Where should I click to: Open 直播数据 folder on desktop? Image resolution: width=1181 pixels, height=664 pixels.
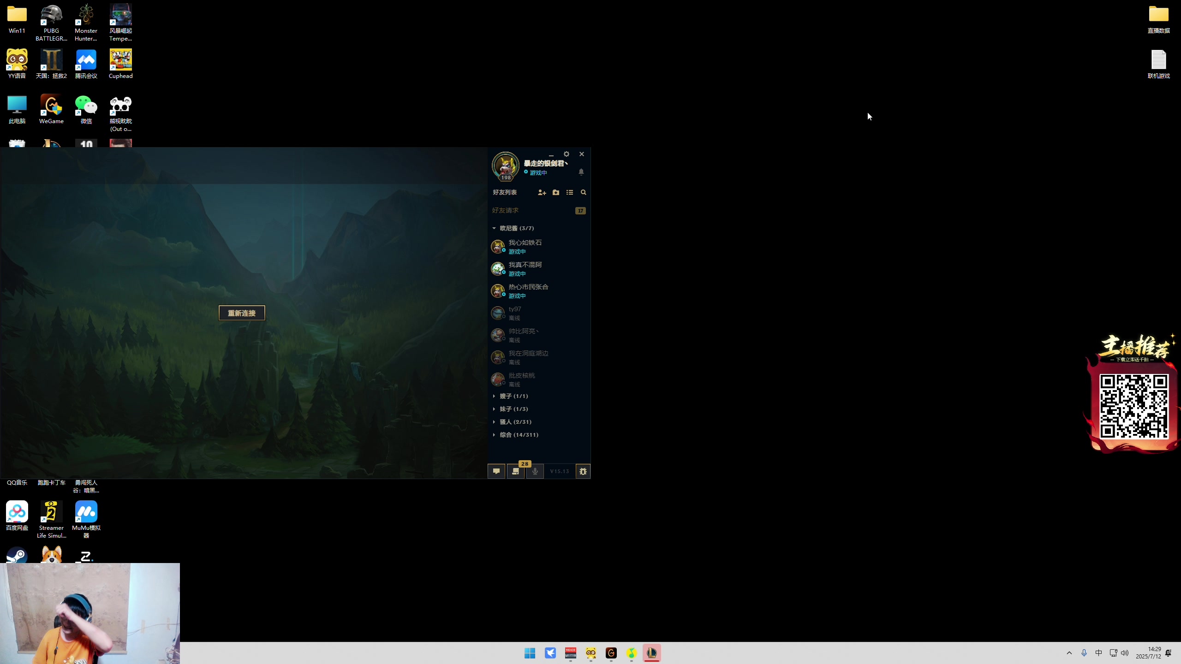1158,19
